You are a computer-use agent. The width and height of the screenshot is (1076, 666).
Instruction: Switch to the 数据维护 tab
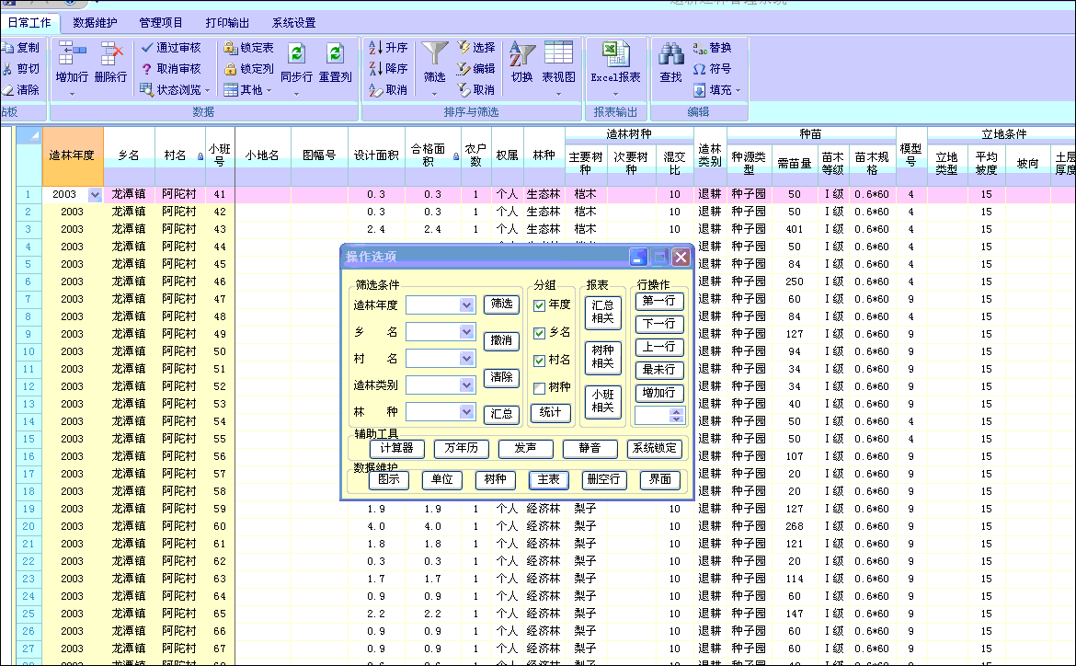click(96, 23)
